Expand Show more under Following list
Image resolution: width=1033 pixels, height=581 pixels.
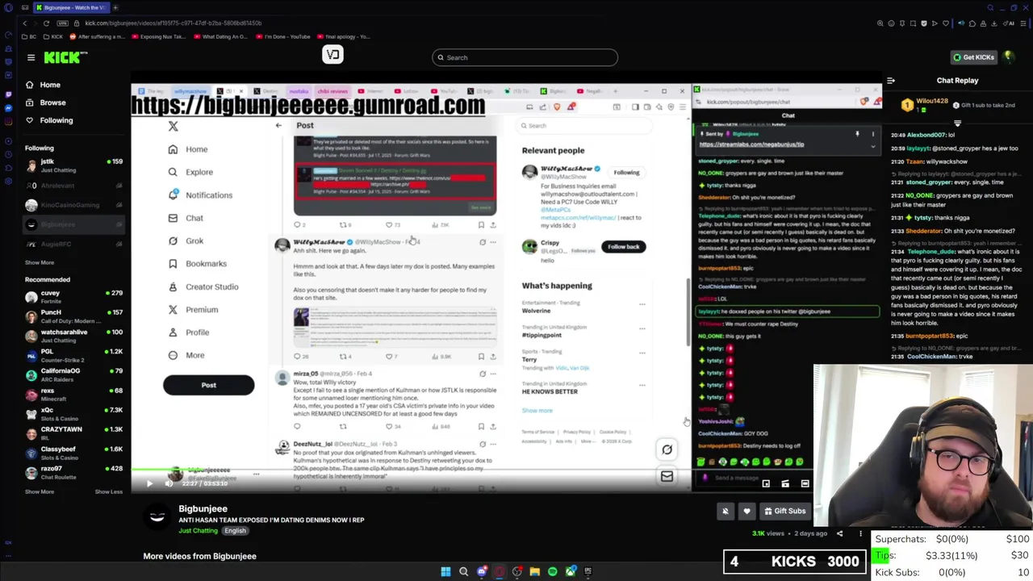point(39,262)
